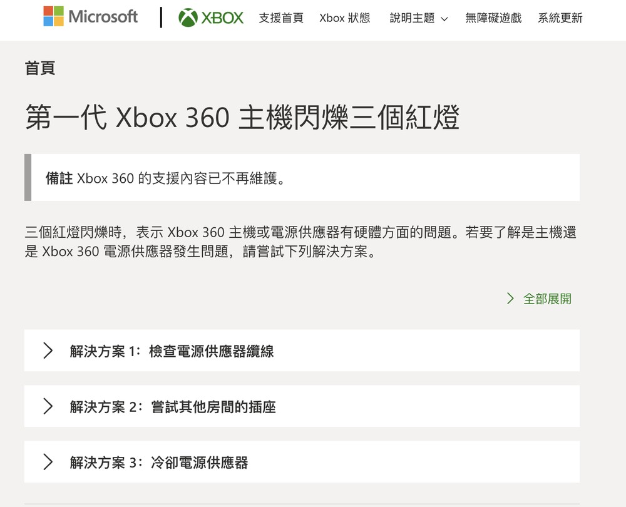Click the Microsoft logo
The width and height of the screenshot is (626, 507).
[90, 17]
